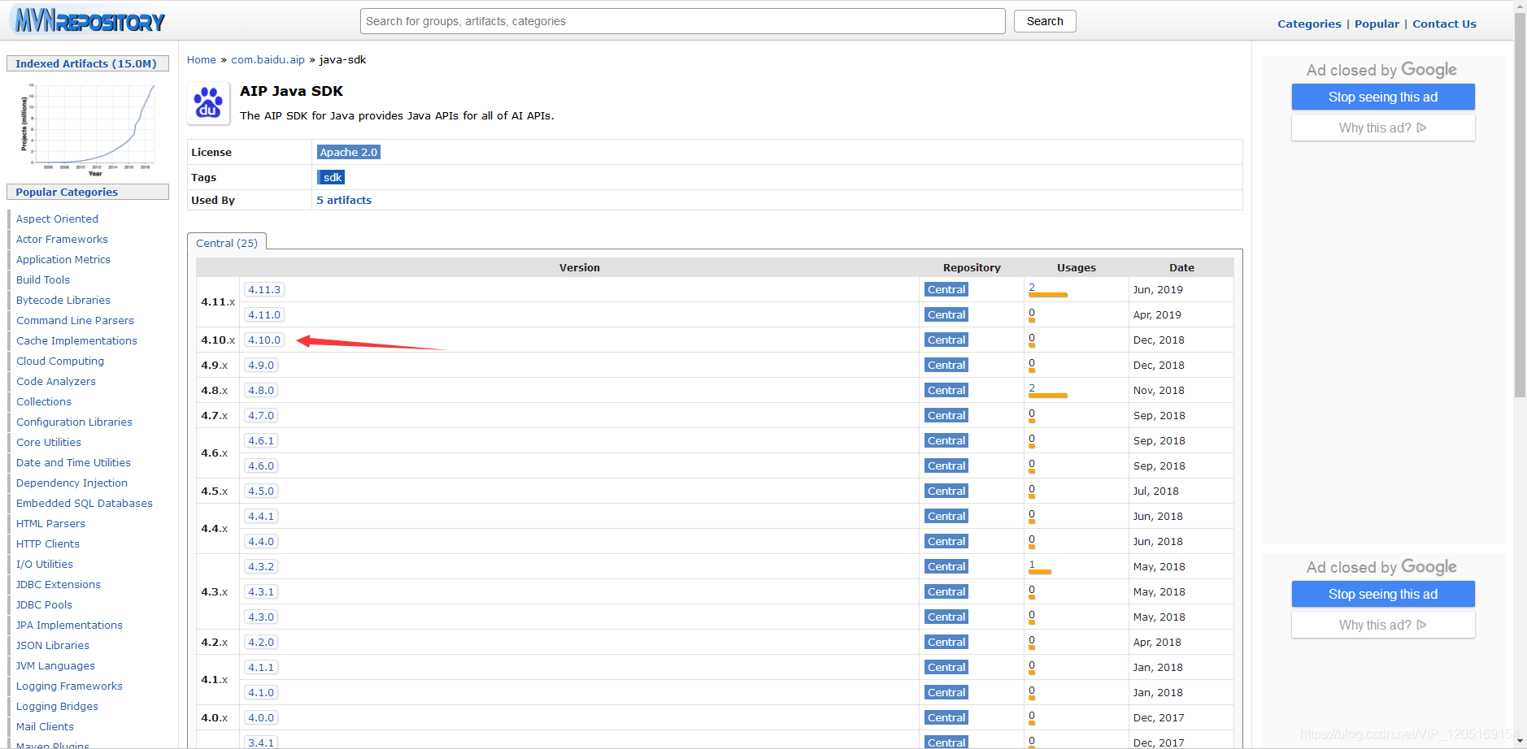Open the com.baidu.aip breadcrumb link
Image resolution: width=1527 pixels, height=749 pixels.
[x=268, y=59]
